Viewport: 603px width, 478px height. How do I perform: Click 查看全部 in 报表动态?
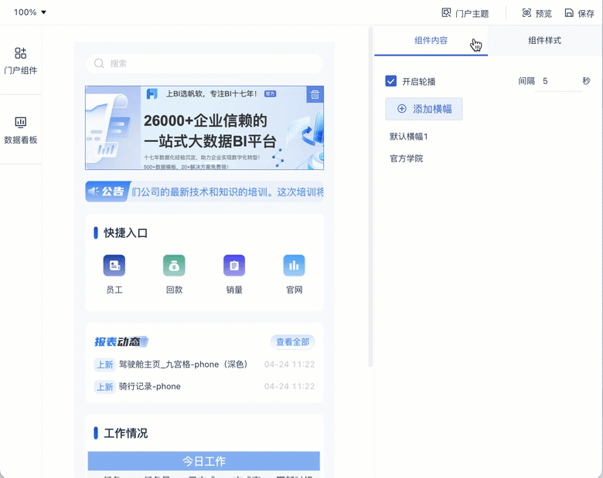click(293, 341)
